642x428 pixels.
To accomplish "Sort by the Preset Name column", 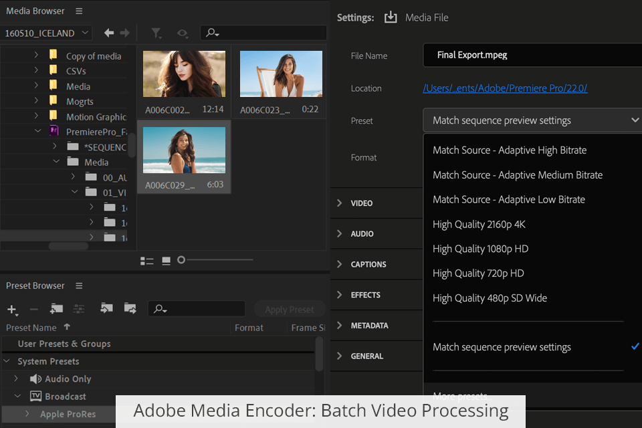I will (31, 328).
